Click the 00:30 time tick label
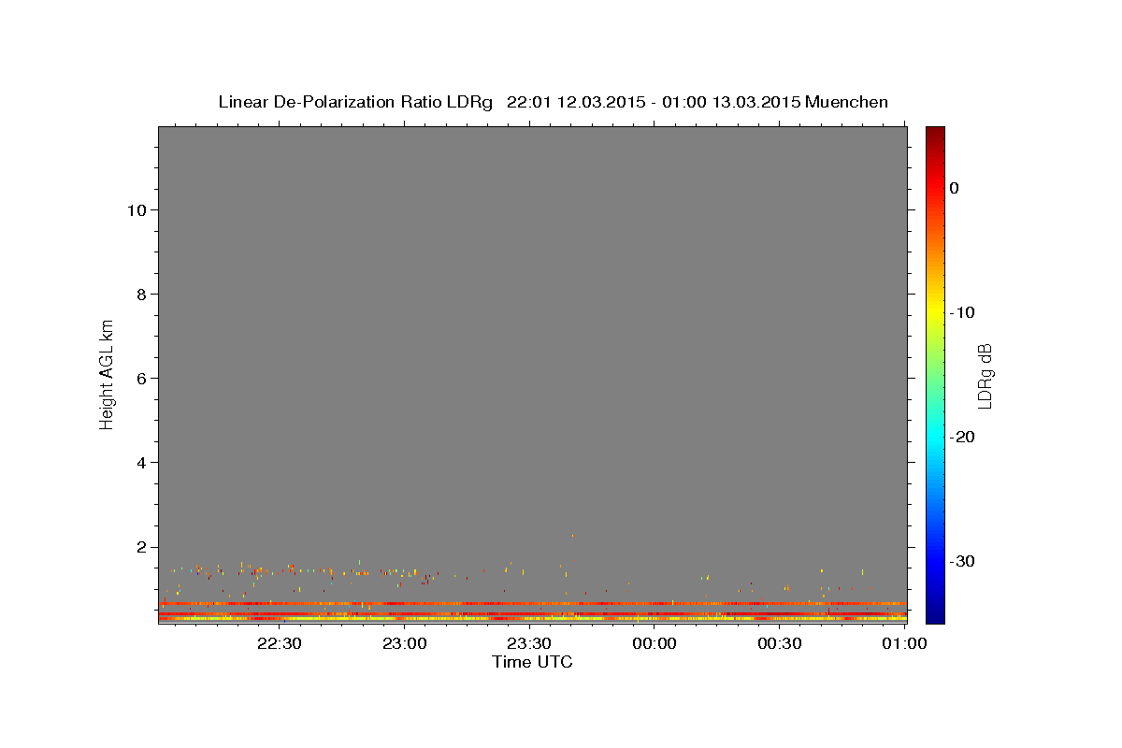This screenshot has height=748, width=1122. coord(780,644)
